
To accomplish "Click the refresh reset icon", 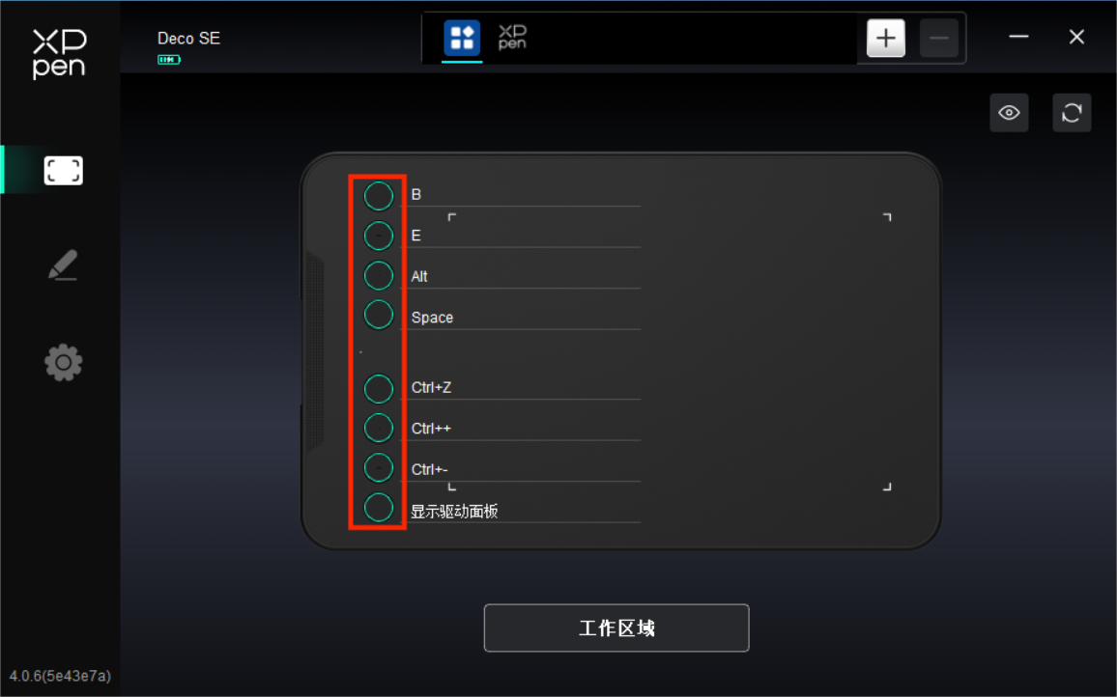I will click(x=1072, y=113).
